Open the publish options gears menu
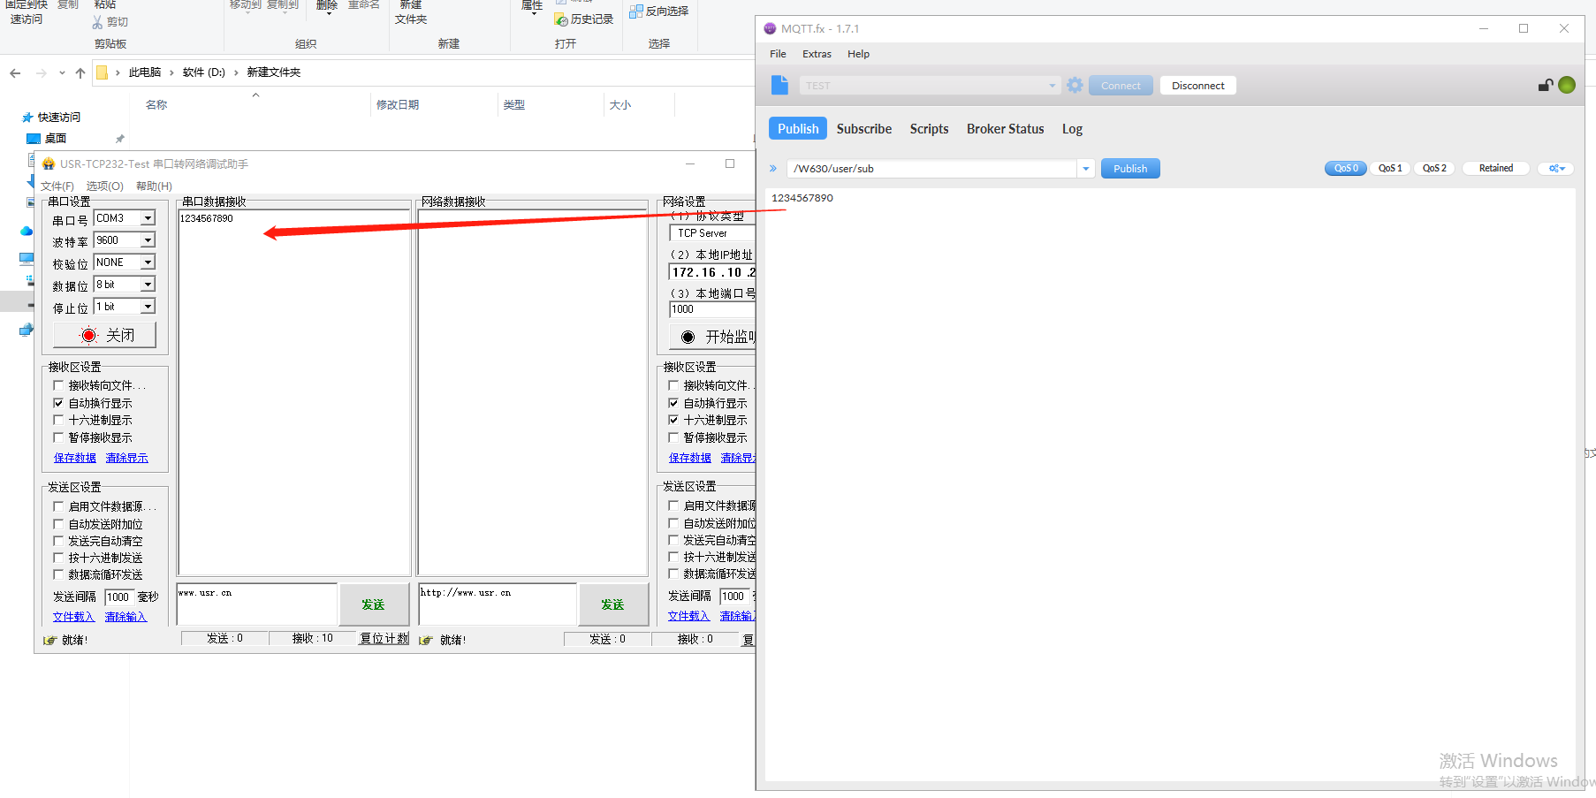The width and height of the screenshot is (1596, 798). [1556, 169]
